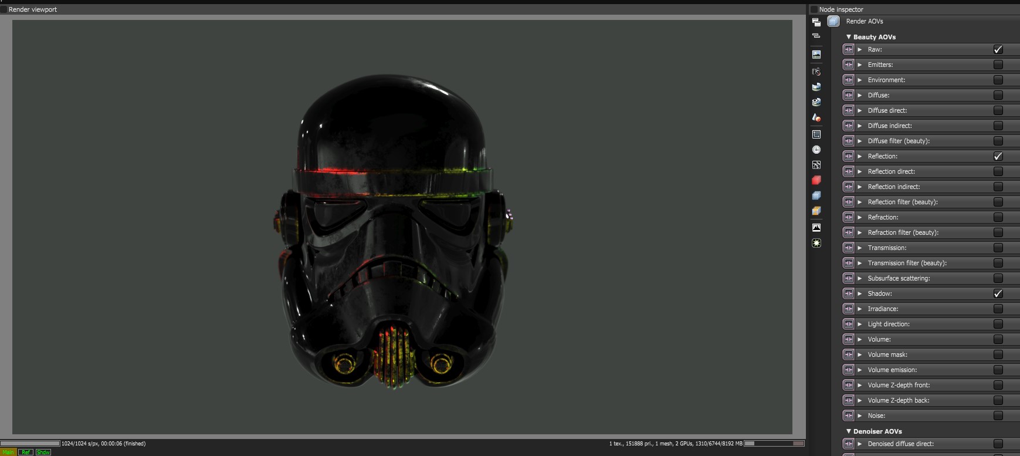Viewport: 1020px width, 456px height.
Task: Expand the Volume row arrow
Action: click(x=860, y=339)
